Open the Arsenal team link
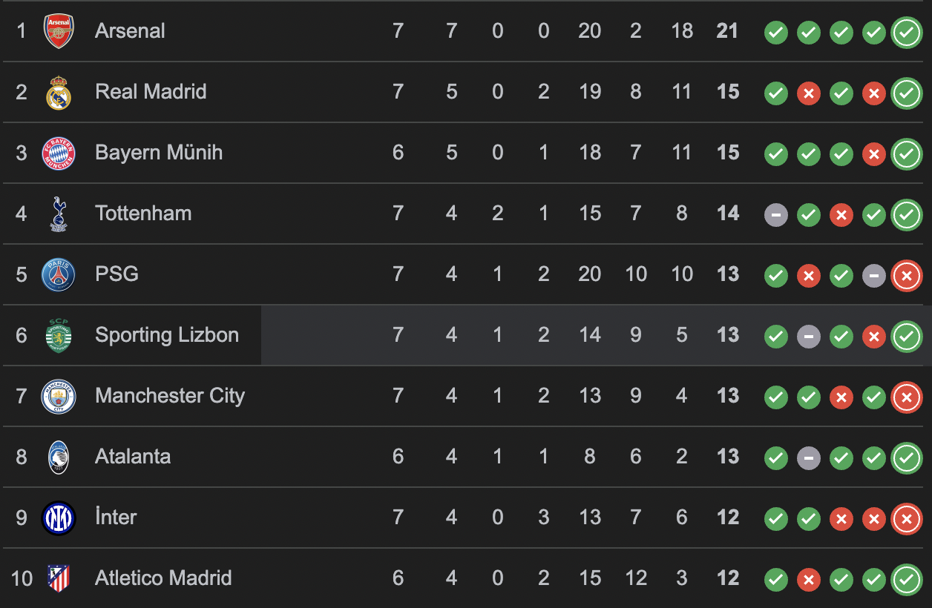Screen dimensions: 932x608 coord(130,31)
